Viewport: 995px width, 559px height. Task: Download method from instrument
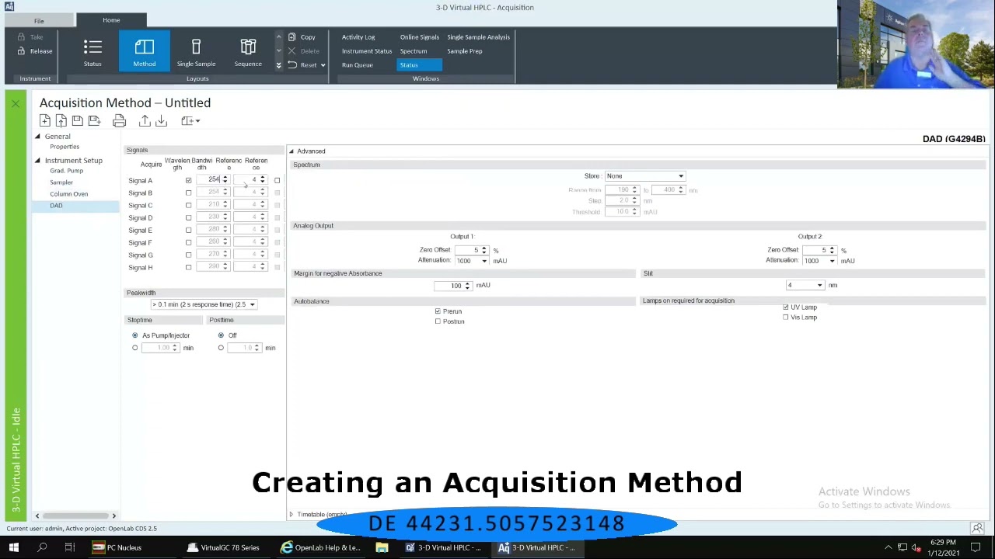(161, 121)
